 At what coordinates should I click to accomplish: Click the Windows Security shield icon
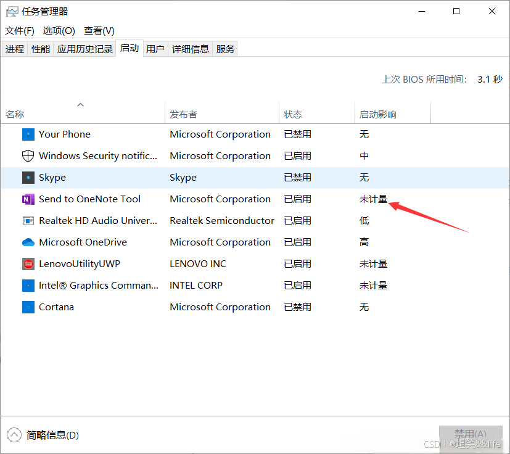28,156
